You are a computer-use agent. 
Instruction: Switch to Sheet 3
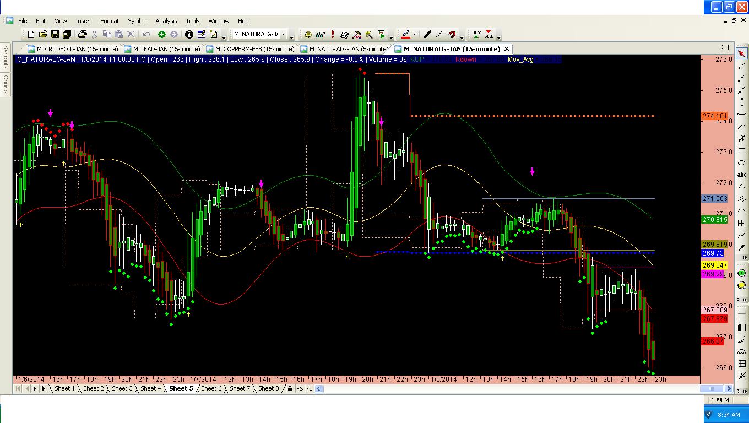coord(122,388)
